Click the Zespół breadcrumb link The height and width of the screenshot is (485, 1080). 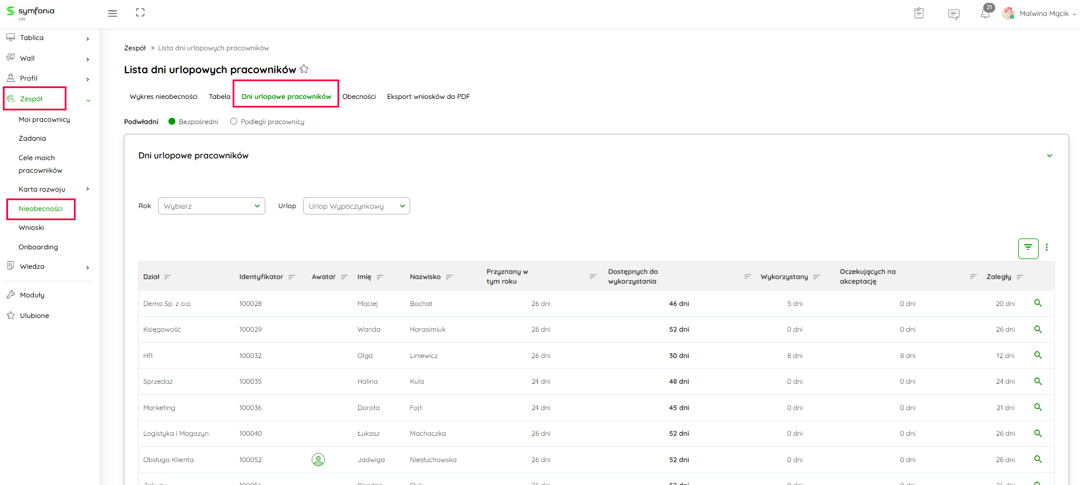pos(135,48)
